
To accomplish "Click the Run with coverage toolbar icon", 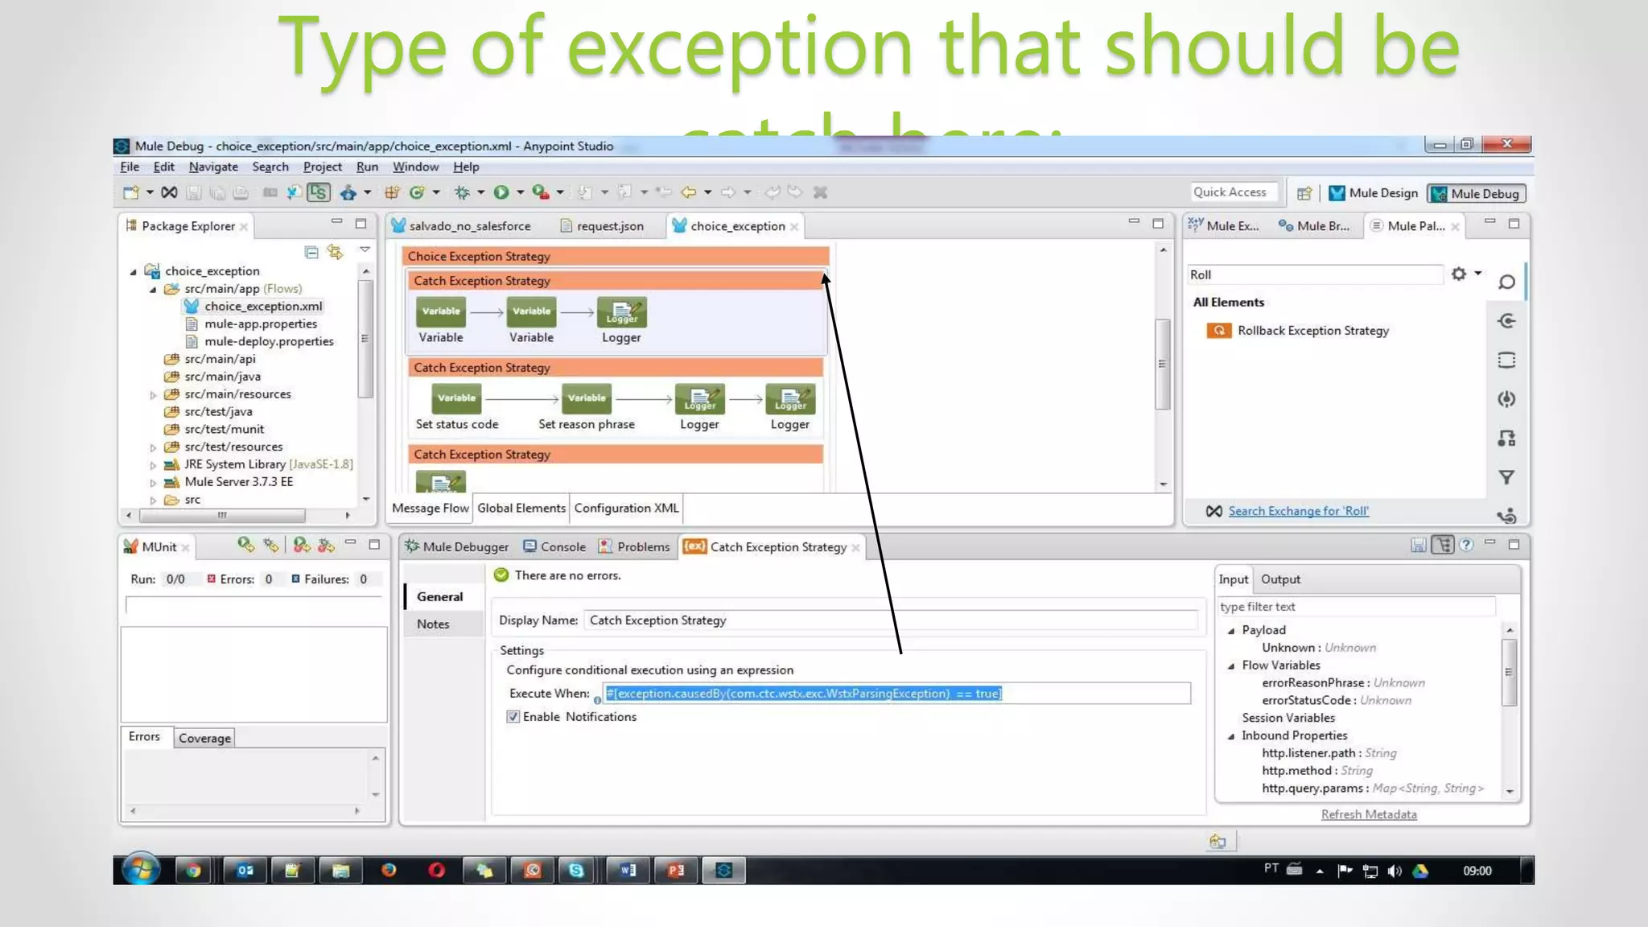I will point(541,192).
